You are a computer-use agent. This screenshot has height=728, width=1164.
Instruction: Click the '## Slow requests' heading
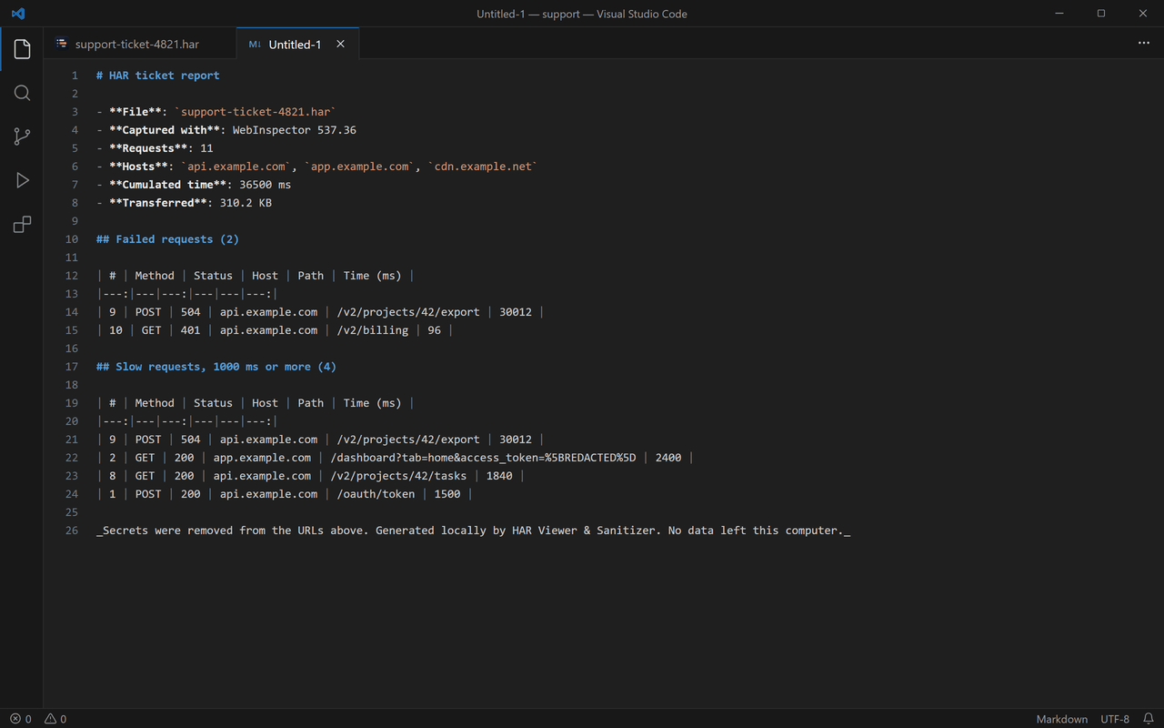[x=216, y=367]
